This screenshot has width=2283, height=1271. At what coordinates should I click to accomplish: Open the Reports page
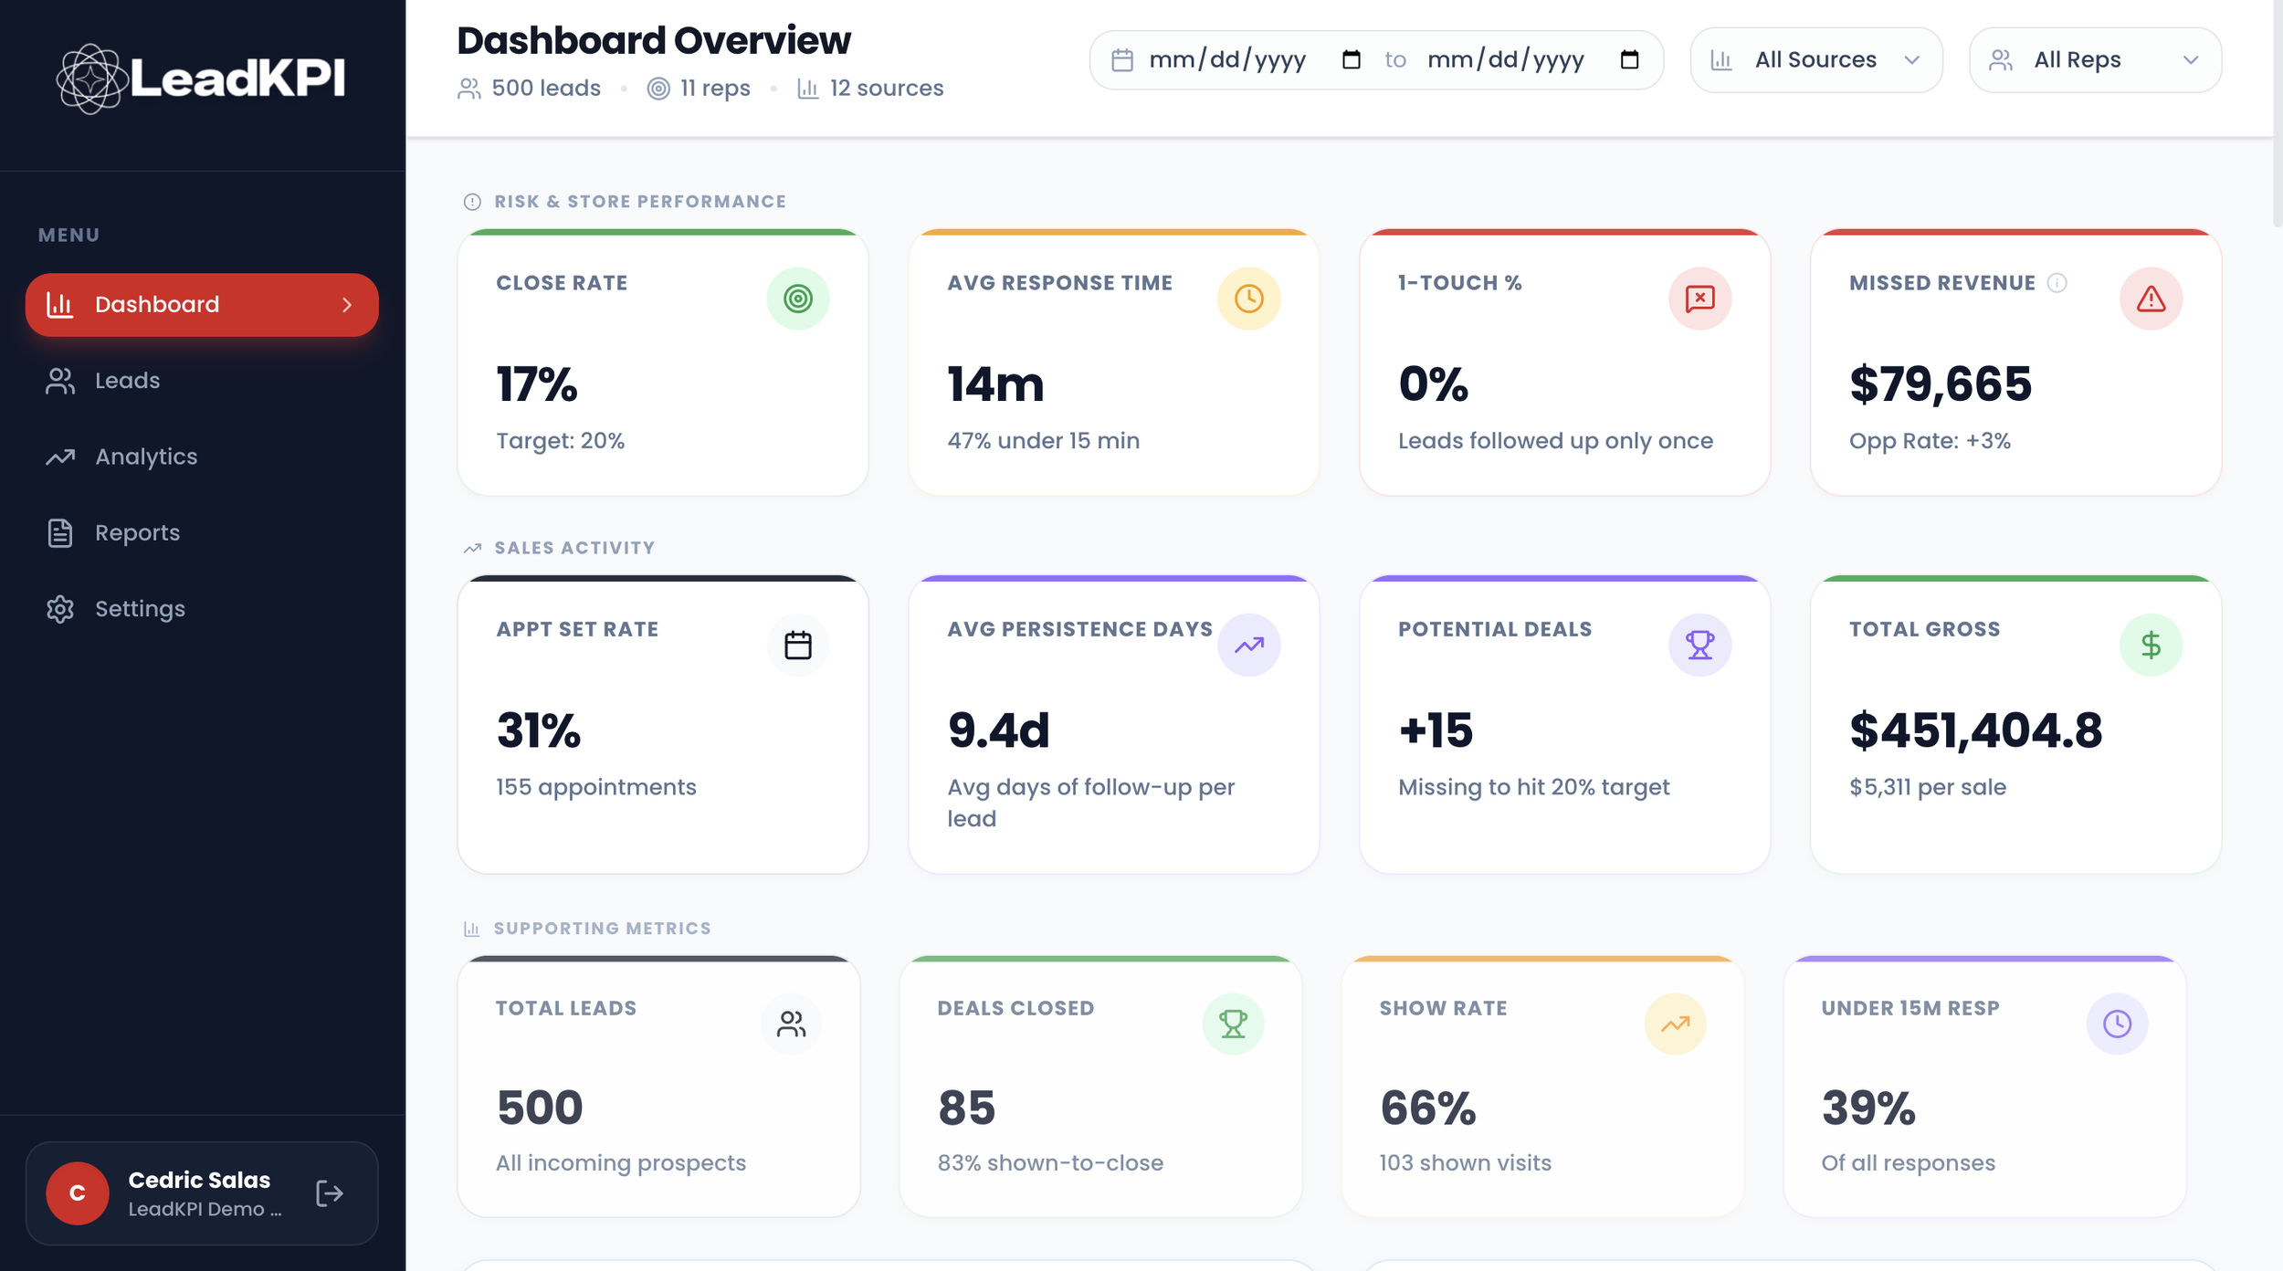pos(137,533)
